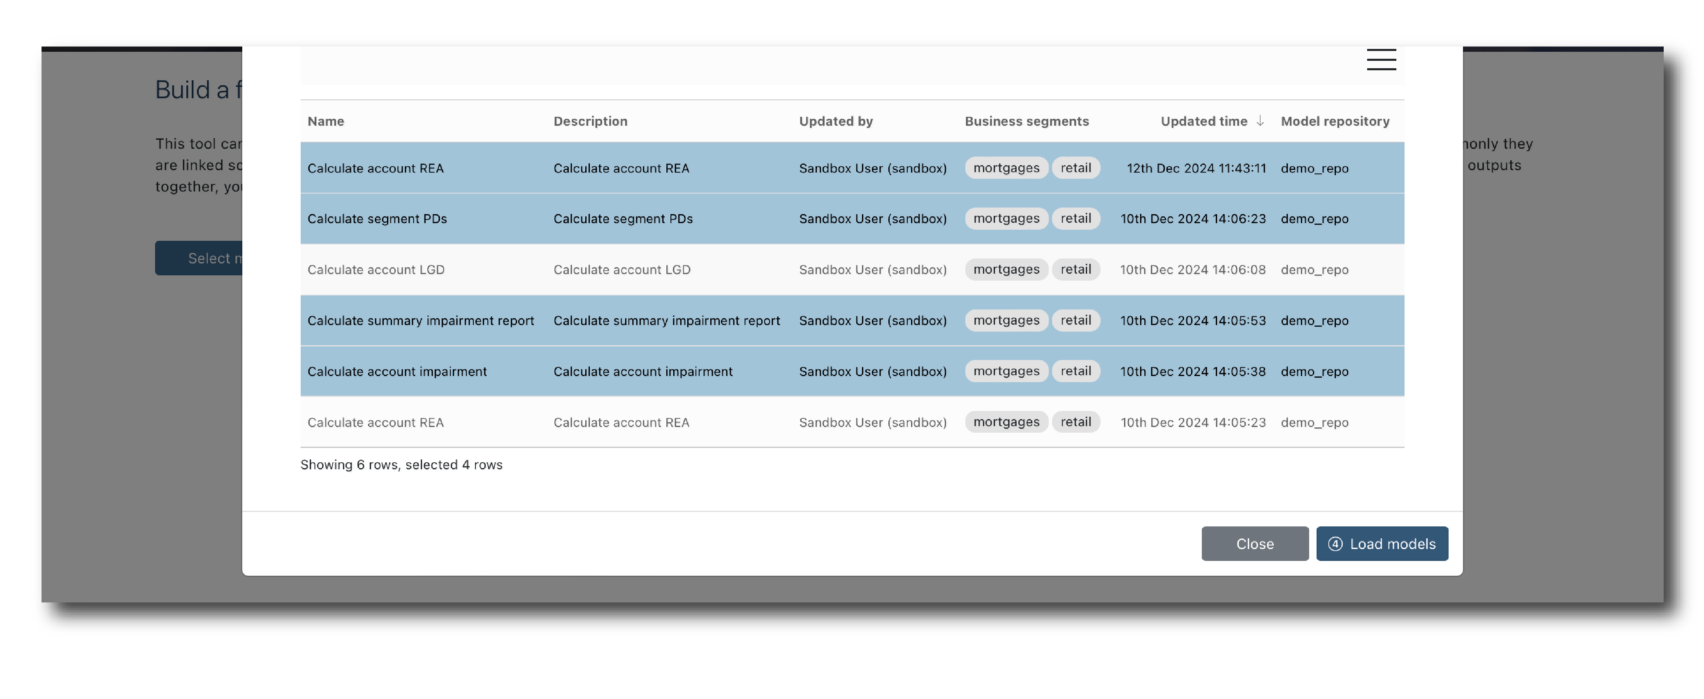Deselect Calculate summary impairment report row

[420, 321]
